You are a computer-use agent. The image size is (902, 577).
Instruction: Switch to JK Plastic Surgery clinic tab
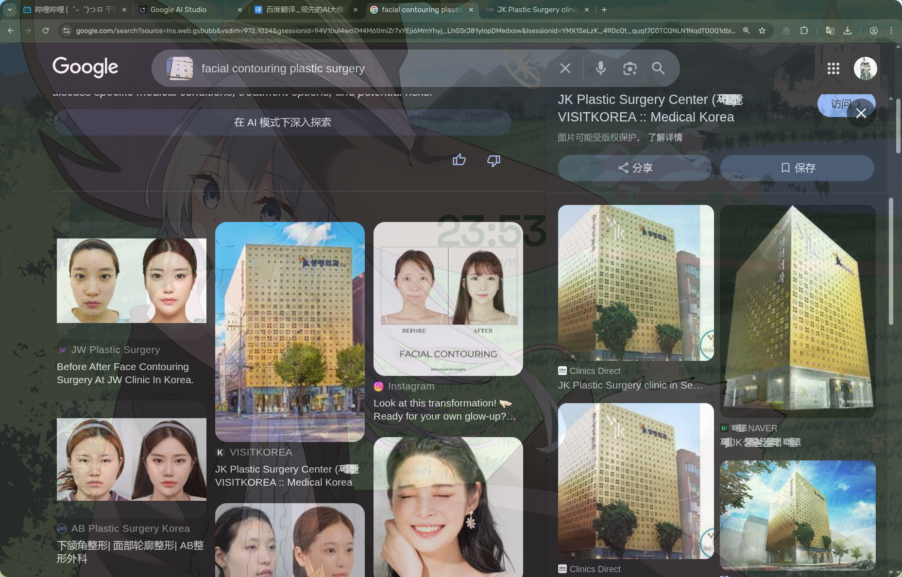537,10
